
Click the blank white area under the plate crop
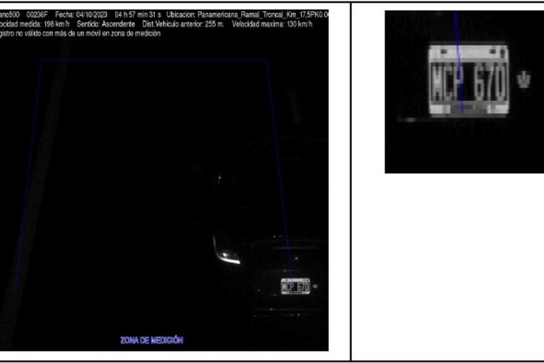pyautogui.click(x=448, y=263)
